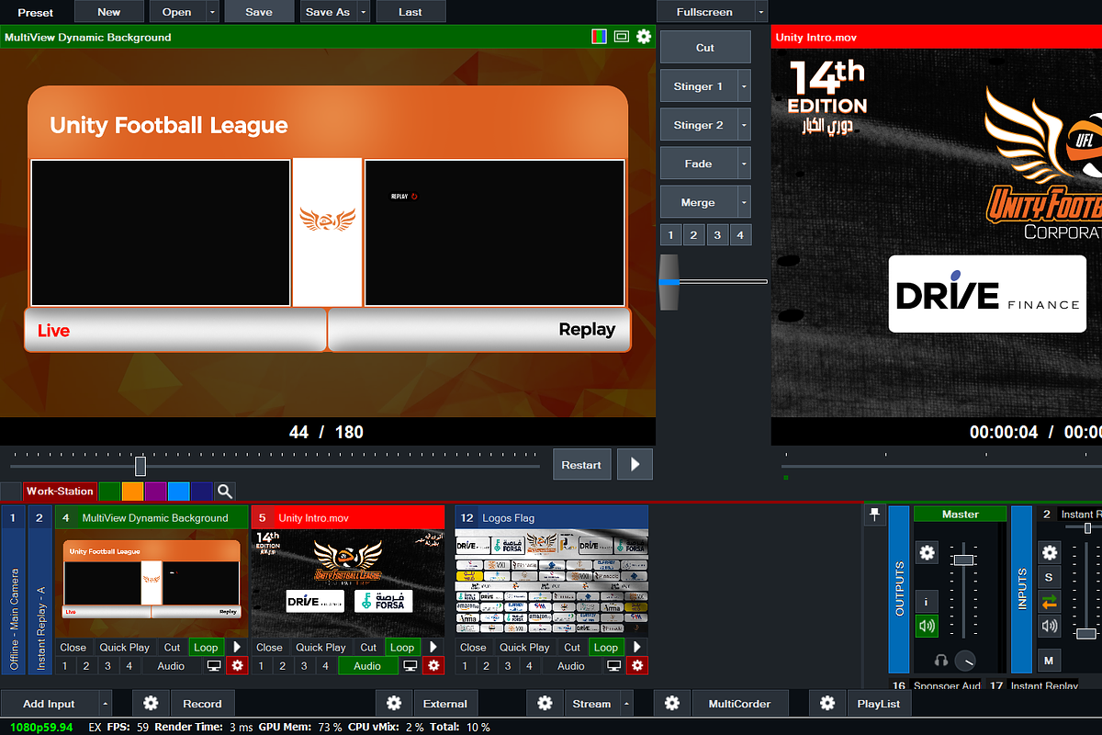Screen dimensions: 1102x735
Task: Select the purple category tab
Action: (155, 492)
